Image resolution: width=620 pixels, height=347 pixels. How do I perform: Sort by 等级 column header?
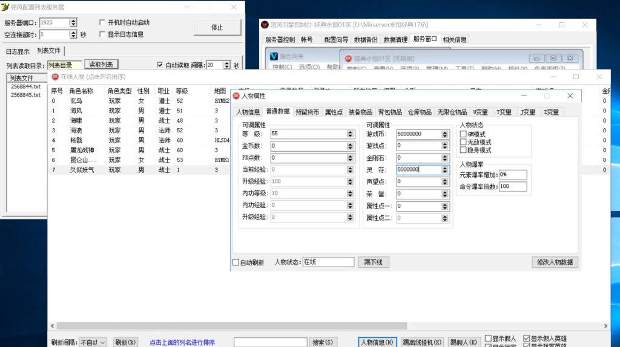pyautogui.click(x=182, y=91)
